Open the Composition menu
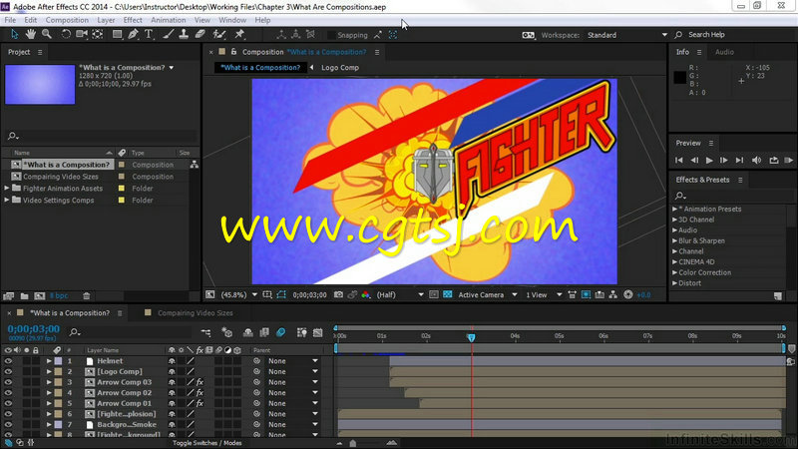The image size is (798, 449). pos(67,20)
